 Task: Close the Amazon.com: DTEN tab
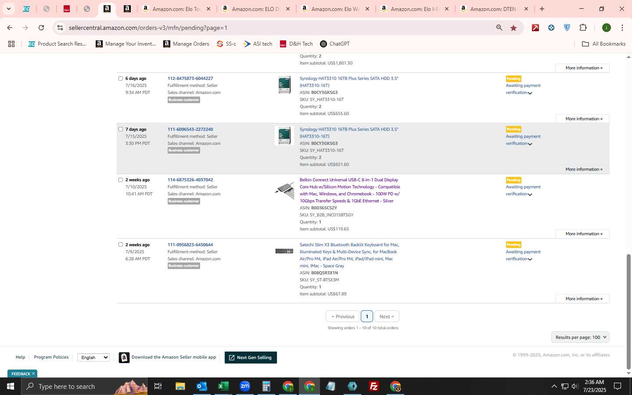click(x=526, y=9)
